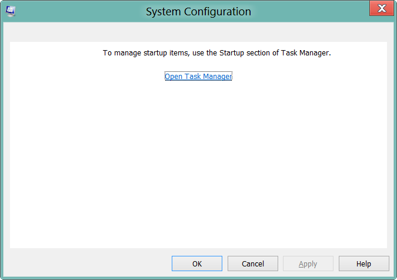
Task: Click the word "Startup" in the instruction text
Action: (232, 53)
